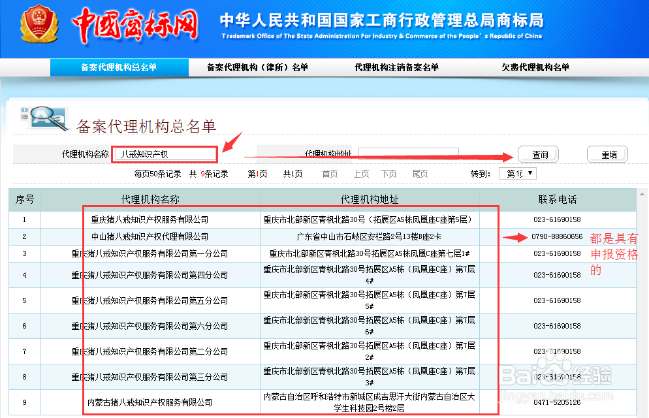Click address 广东省中山市石岐区安栏路2号13楼B座2卡
The height and width of the screenshot is (418, 649).
(x=369, y=236)
